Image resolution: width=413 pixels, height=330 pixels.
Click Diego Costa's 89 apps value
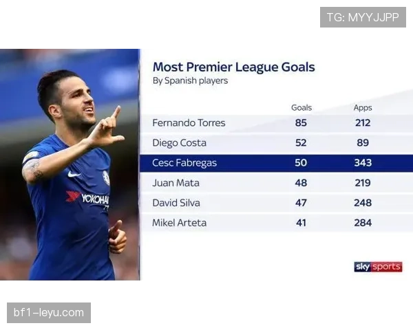pyautogui.click(x=363, y=143)
